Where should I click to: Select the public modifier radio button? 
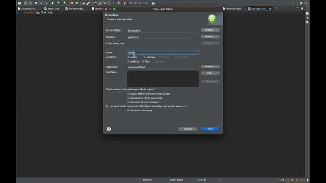point(128,57)
